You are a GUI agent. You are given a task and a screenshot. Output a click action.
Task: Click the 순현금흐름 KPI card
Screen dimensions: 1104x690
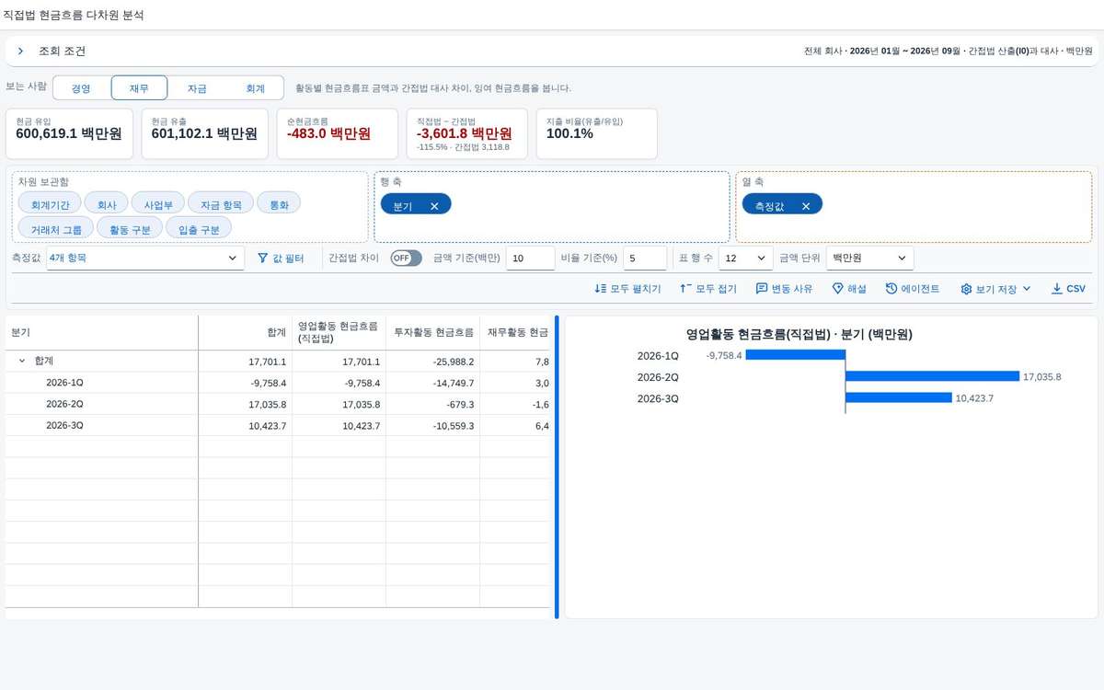pos(337,133)
